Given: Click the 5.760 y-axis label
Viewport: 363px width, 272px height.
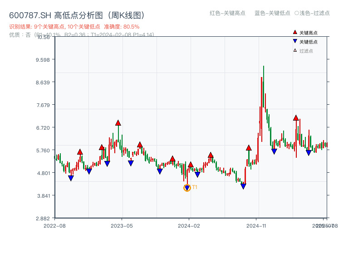Looking at the screenshot, I should (43, 151).
